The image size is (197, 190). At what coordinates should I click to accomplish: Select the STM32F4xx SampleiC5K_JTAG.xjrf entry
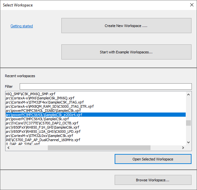pyautogui.click(x=42, y=102)
